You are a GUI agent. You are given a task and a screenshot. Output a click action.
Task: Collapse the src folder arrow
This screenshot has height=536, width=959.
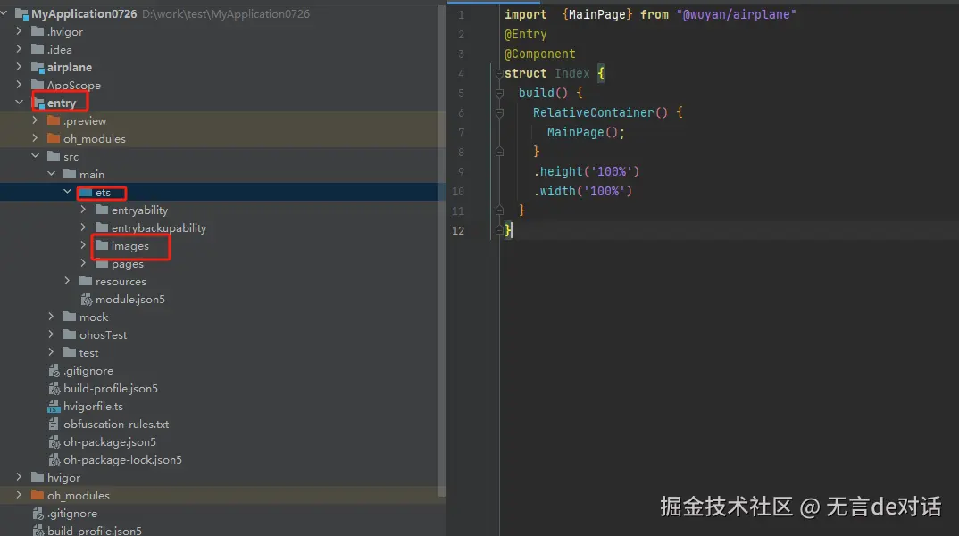tap(36, 156)
